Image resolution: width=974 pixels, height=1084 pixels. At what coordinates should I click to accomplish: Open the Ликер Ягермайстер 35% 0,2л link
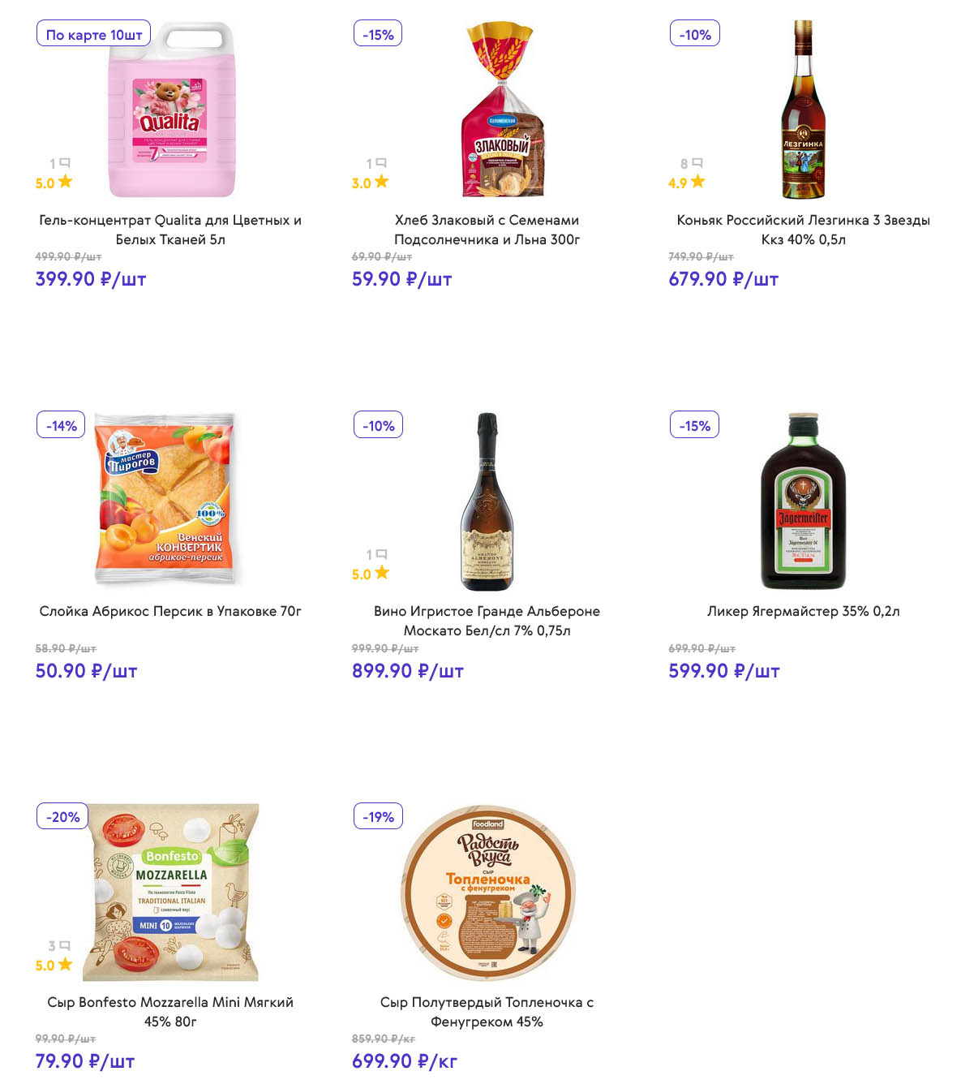pyautogui.click(x=803, y=611)
